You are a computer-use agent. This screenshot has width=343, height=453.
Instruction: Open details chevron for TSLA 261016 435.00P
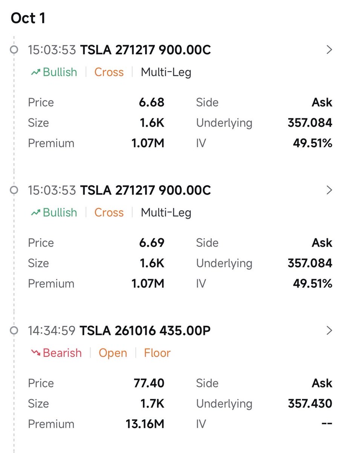pyautogui.click(x=329, y=330)
